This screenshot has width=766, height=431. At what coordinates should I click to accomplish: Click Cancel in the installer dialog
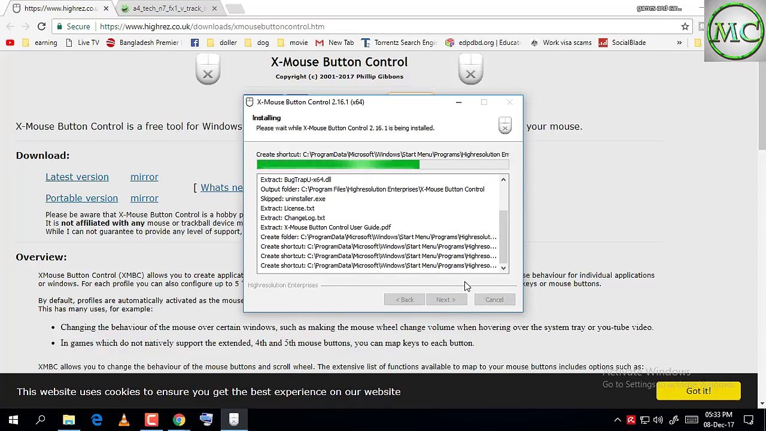tap(494, 299)
